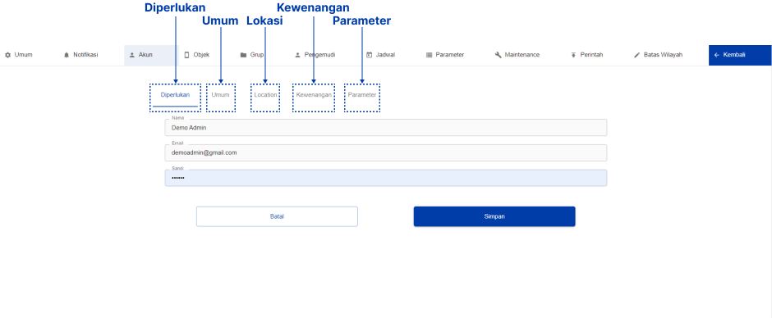Select the Pengemudi menu item
The width and height of the screenshot is (772, 318).
point(315,55)
